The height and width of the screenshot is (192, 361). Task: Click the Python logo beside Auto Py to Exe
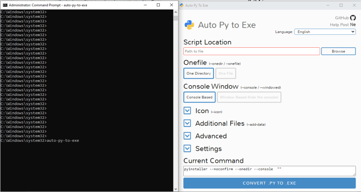pyautogui.click(x=189, y=25)
